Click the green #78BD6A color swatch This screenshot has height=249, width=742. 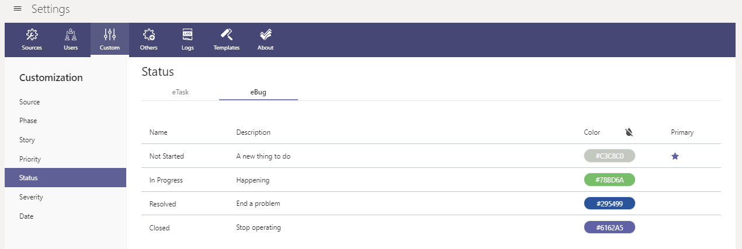609,180
